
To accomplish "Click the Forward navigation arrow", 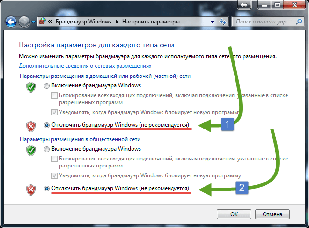I will tap(24, 22).
